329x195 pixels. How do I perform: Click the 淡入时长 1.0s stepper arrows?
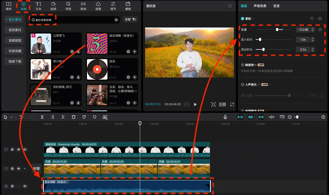pyautogui.click(x=312, y=40)
